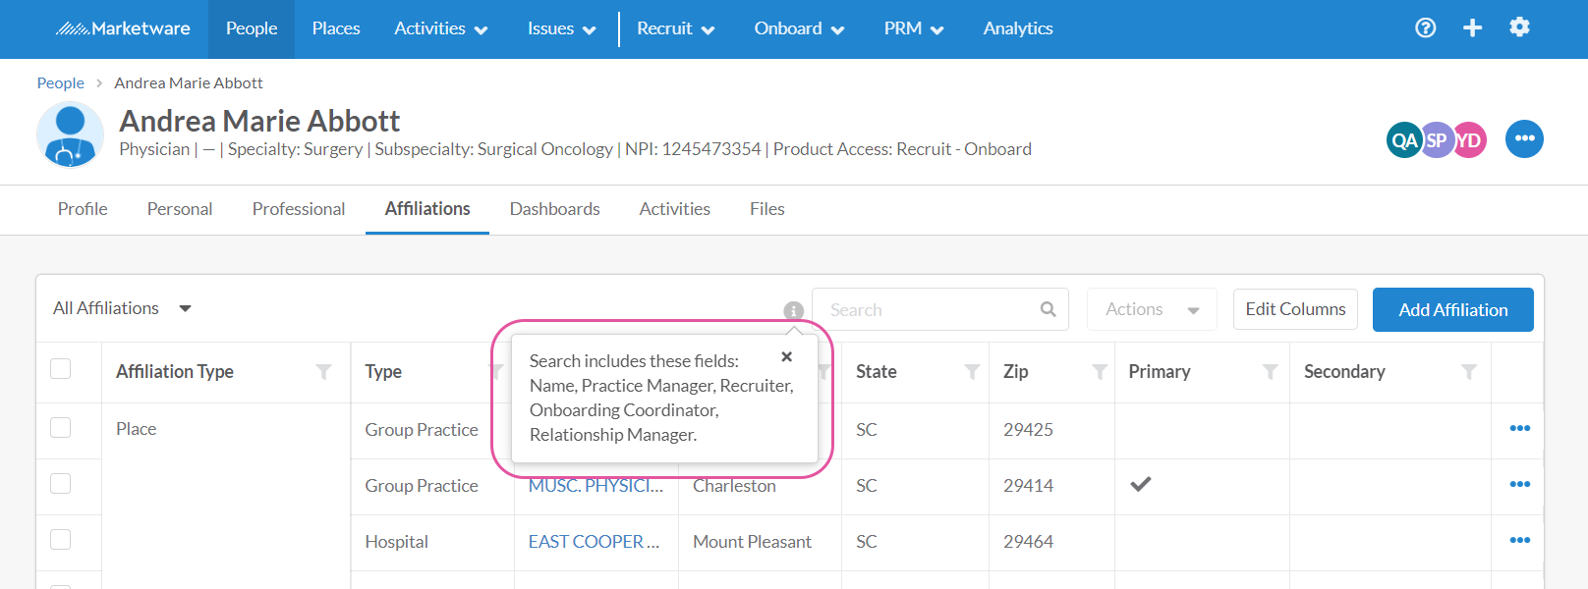This screenshot has width=1588, height=589.
Task: Open the Issues nav dropdown
Action: [561, 28]
